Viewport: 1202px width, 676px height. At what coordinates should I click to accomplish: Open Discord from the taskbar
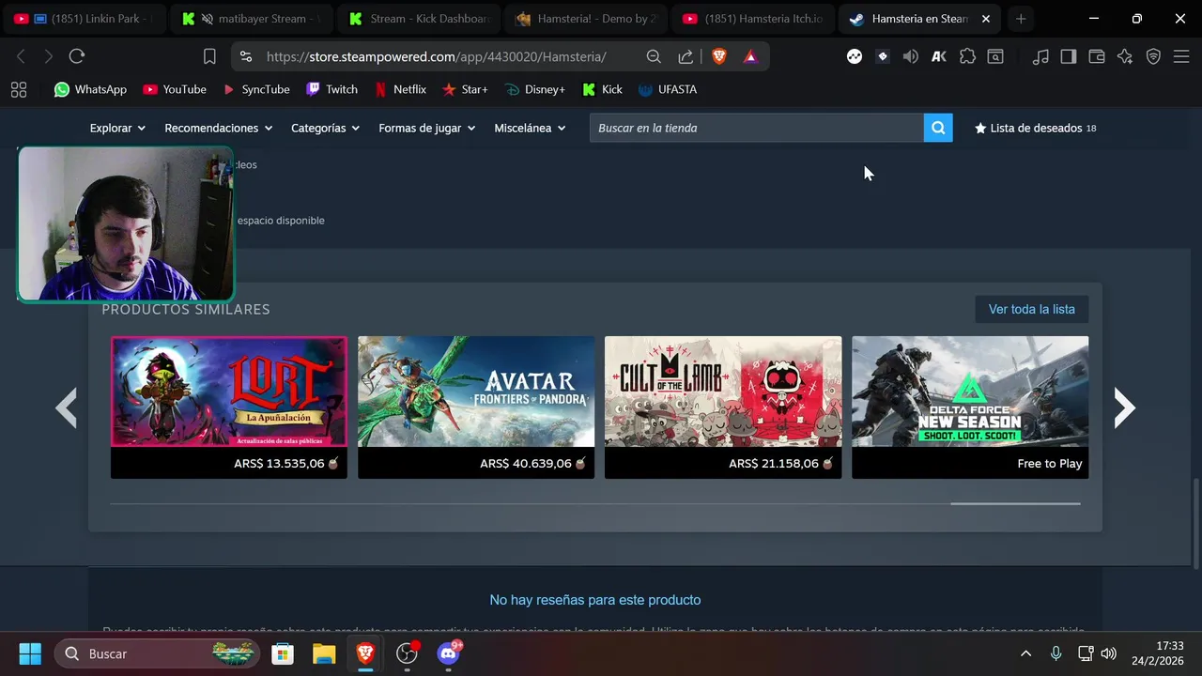tap(449, 653)
